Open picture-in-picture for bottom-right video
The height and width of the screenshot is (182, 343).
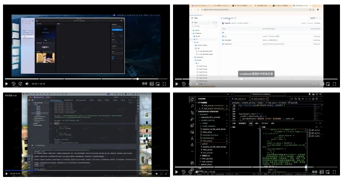point(328,172)
